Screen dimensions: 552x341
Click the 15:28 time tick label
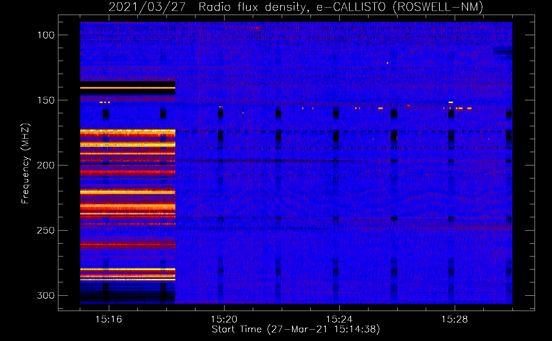pos(455,319)
